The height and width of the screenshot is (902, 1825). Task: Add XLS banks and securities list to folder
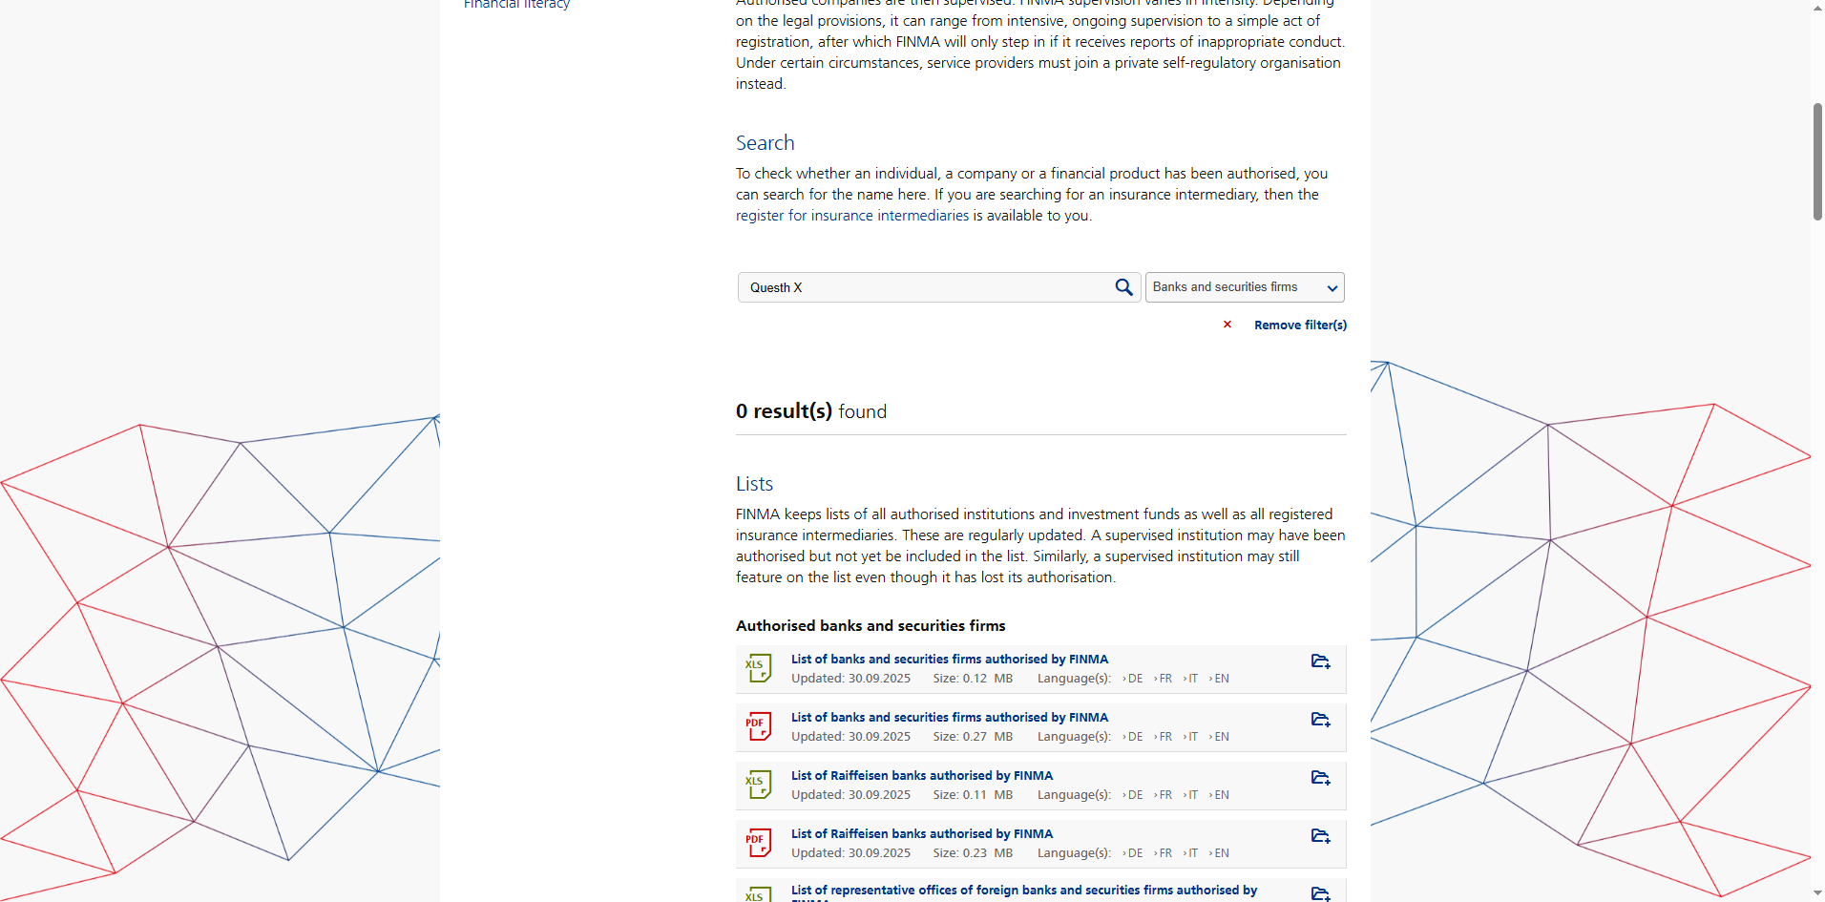pyautogui.click(x=1320, y=661)
